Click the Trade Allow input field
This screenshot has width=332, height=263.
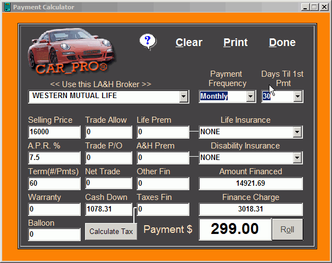(x=109, y=132)
